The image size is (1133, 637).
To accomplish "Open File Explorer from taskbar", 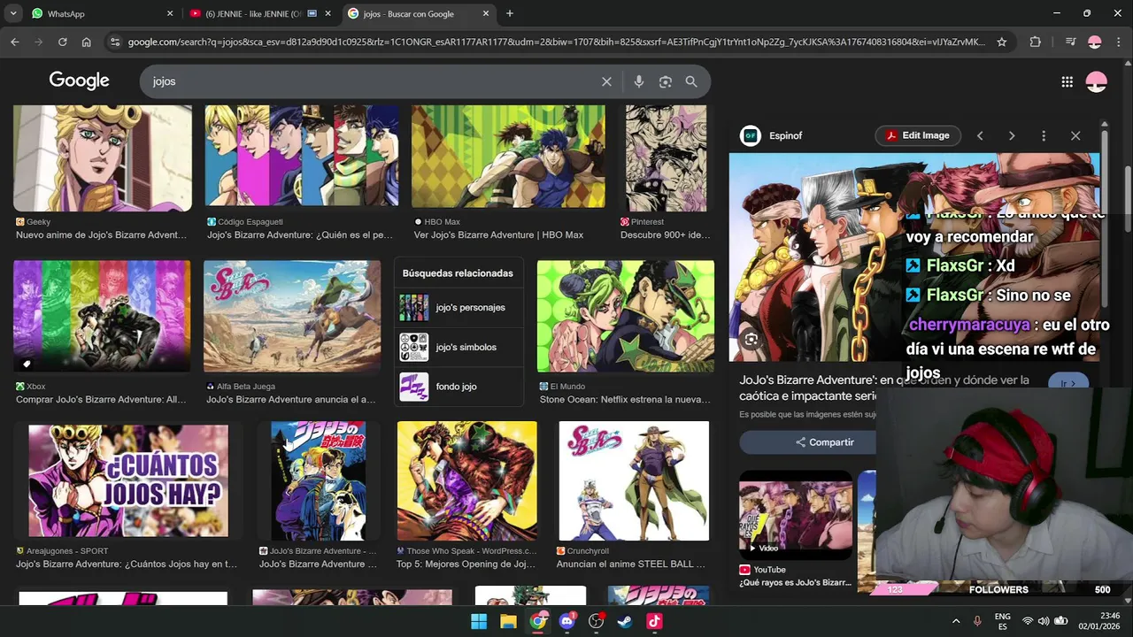I will 508,622.
